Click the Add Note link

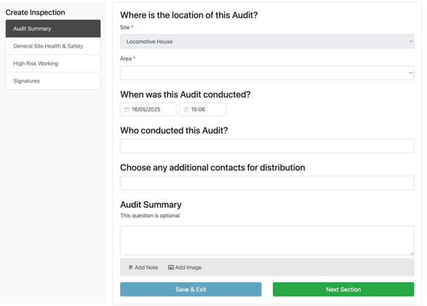pos(143,268)
